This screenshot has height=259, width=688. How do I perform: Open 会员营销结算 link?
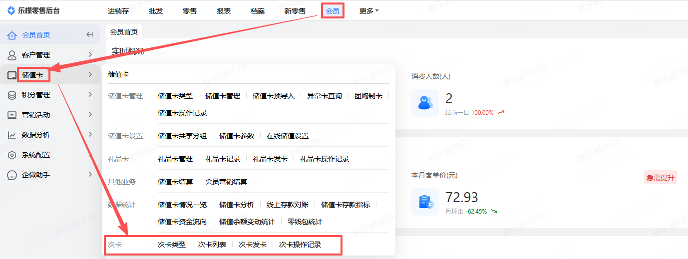226,182
